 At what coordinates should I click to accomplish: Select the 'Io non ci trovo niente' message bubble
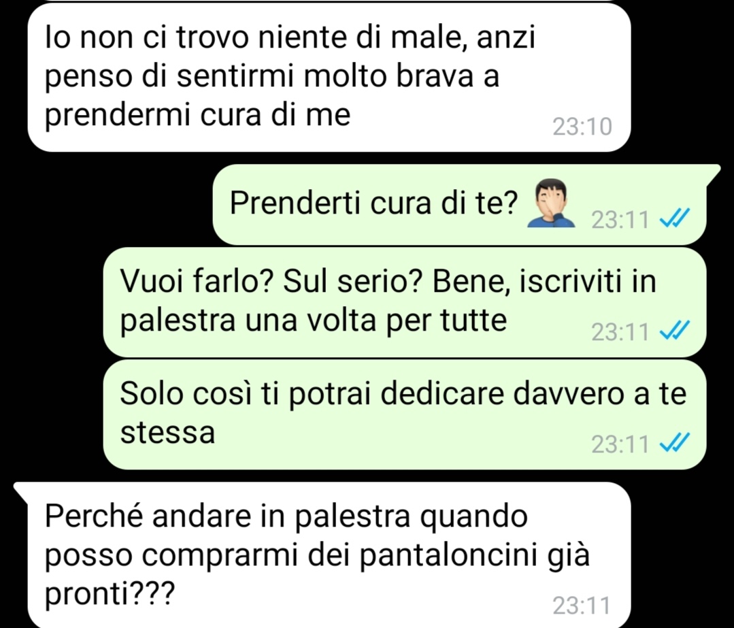click(x=329, y=78)
